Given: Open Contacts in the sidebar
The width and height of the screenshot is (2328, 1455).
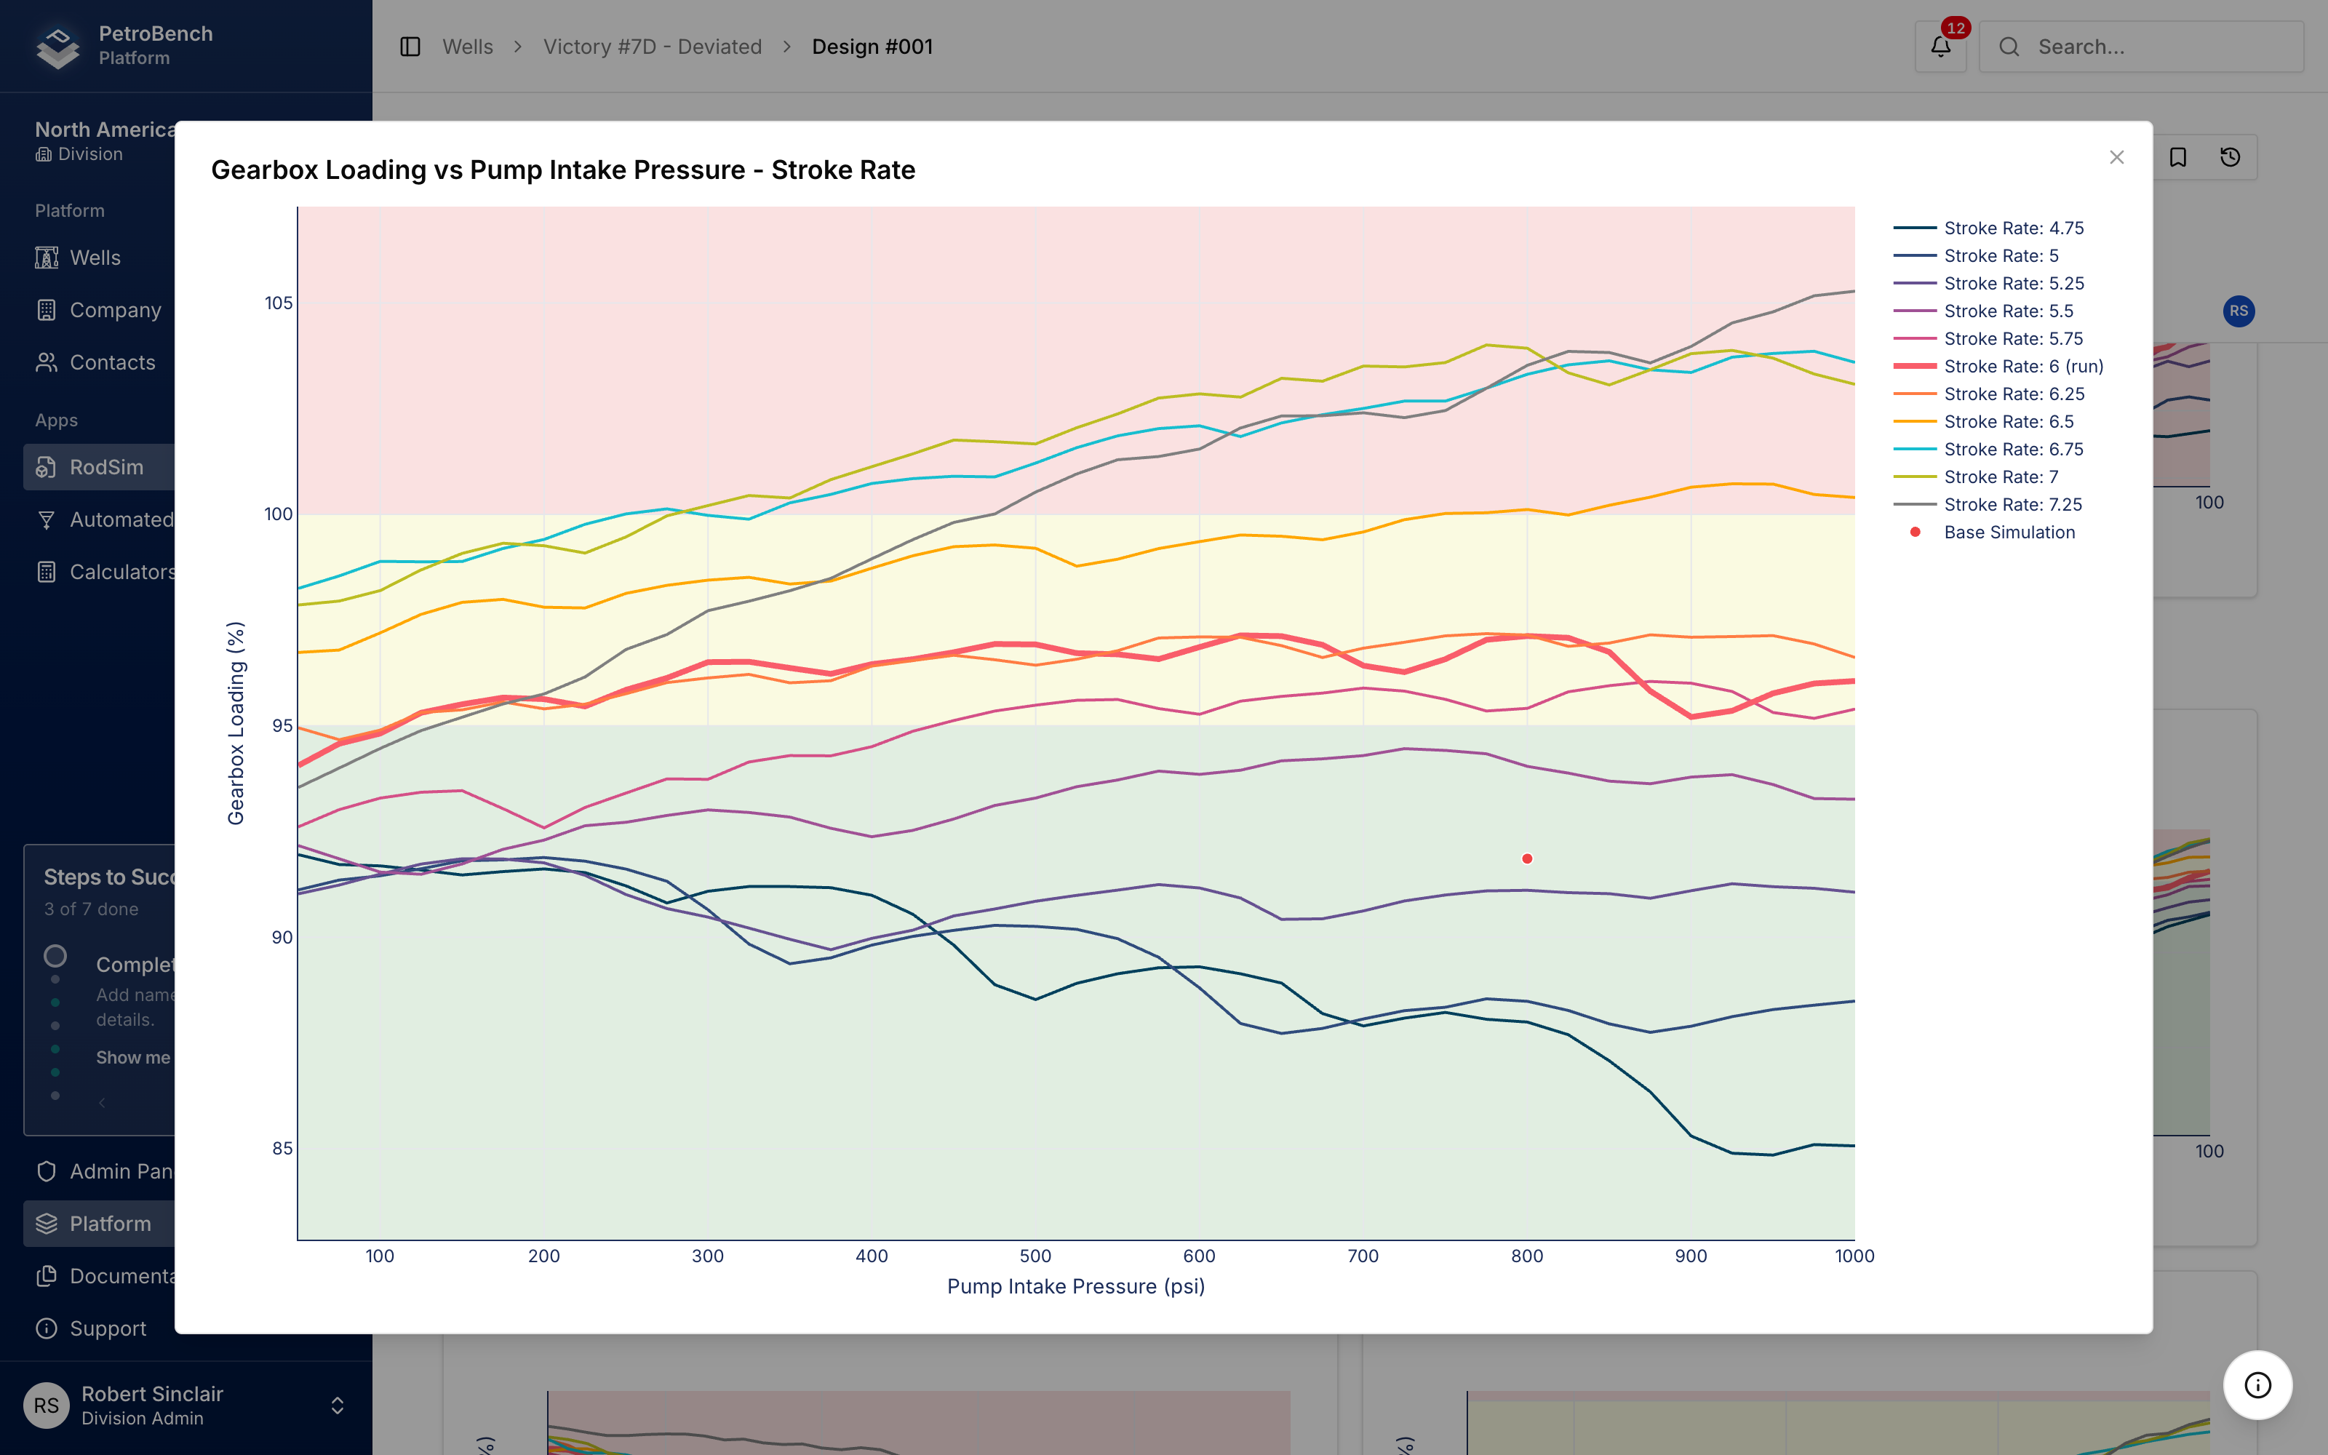Looking at the screenshot, I should [x=99, y=363].
